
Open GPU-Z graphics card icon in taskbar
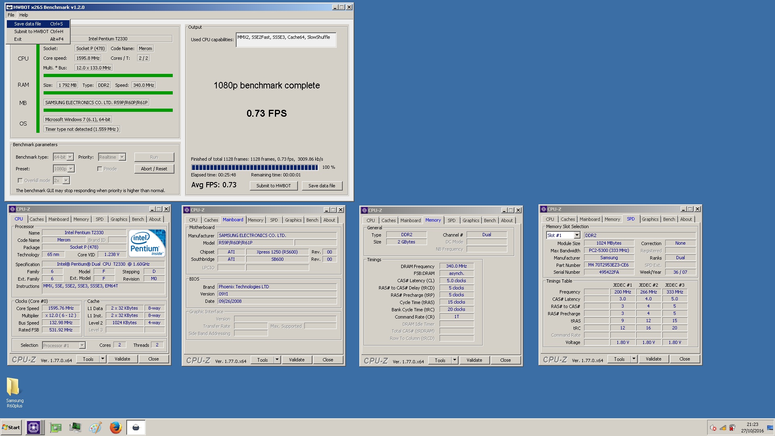(56, 427)
